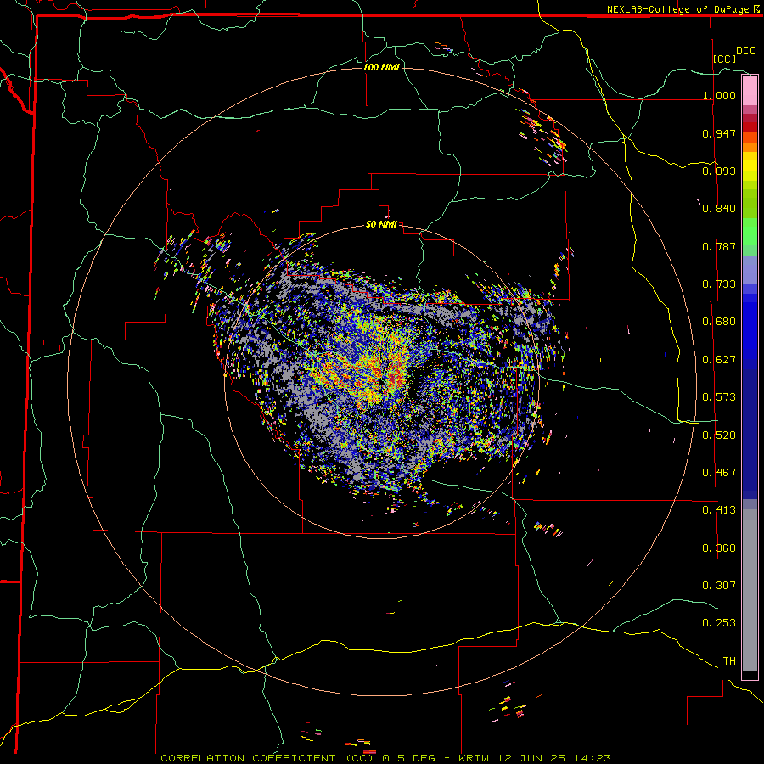The height and width of the screenshot is (764, 764).
Task: Click the 0.787 legend value
Action: click(719, 246)
